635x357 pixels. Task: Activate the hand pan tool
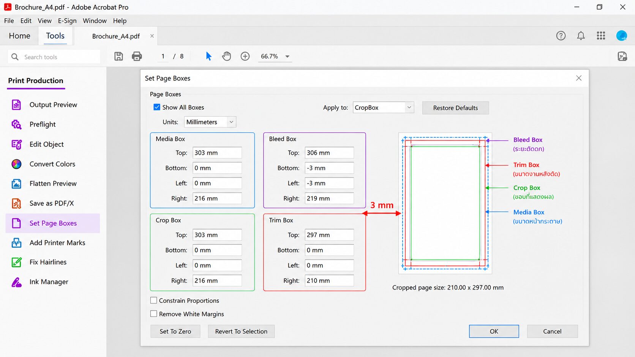click(x=227, y=57)
